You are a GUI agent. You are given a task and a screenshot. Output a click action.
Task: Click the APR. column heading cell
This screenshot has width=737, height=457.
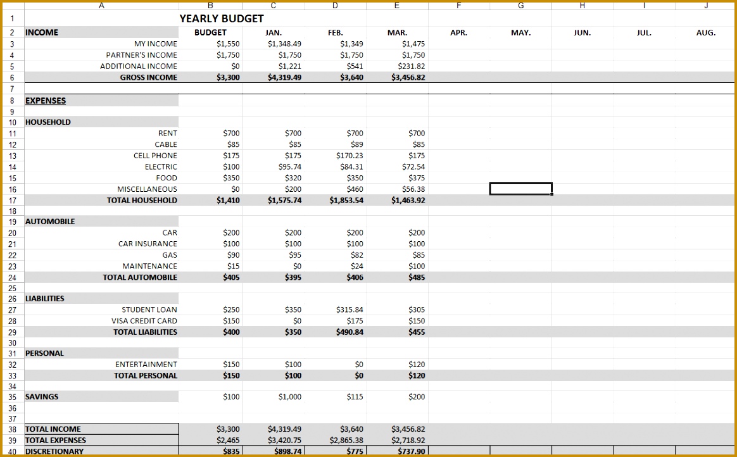458,32
